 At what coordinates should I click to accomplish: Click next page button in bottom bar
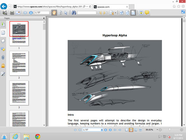pos(106,130)
